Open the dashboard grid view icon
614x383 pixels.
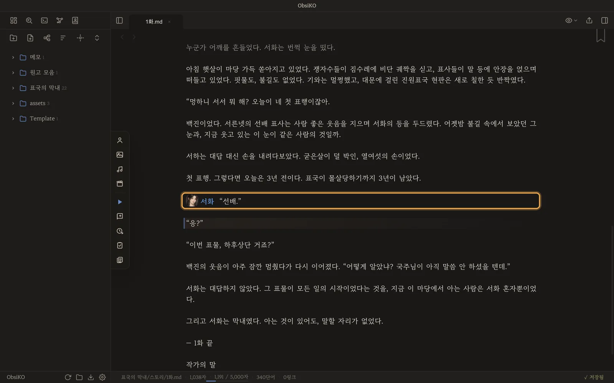[x=13, y=20]
